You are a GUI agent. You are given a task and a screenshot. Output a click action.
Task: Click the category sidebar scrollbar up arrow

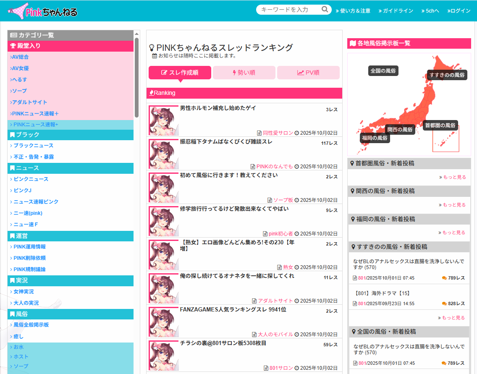[136, 34]
